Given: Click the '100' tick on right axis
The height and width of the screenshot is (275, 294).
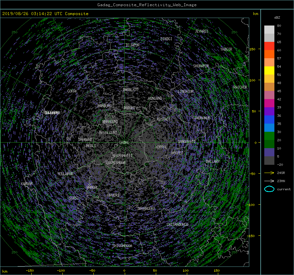Looking at the screenshot, I should tap(252, 80).
